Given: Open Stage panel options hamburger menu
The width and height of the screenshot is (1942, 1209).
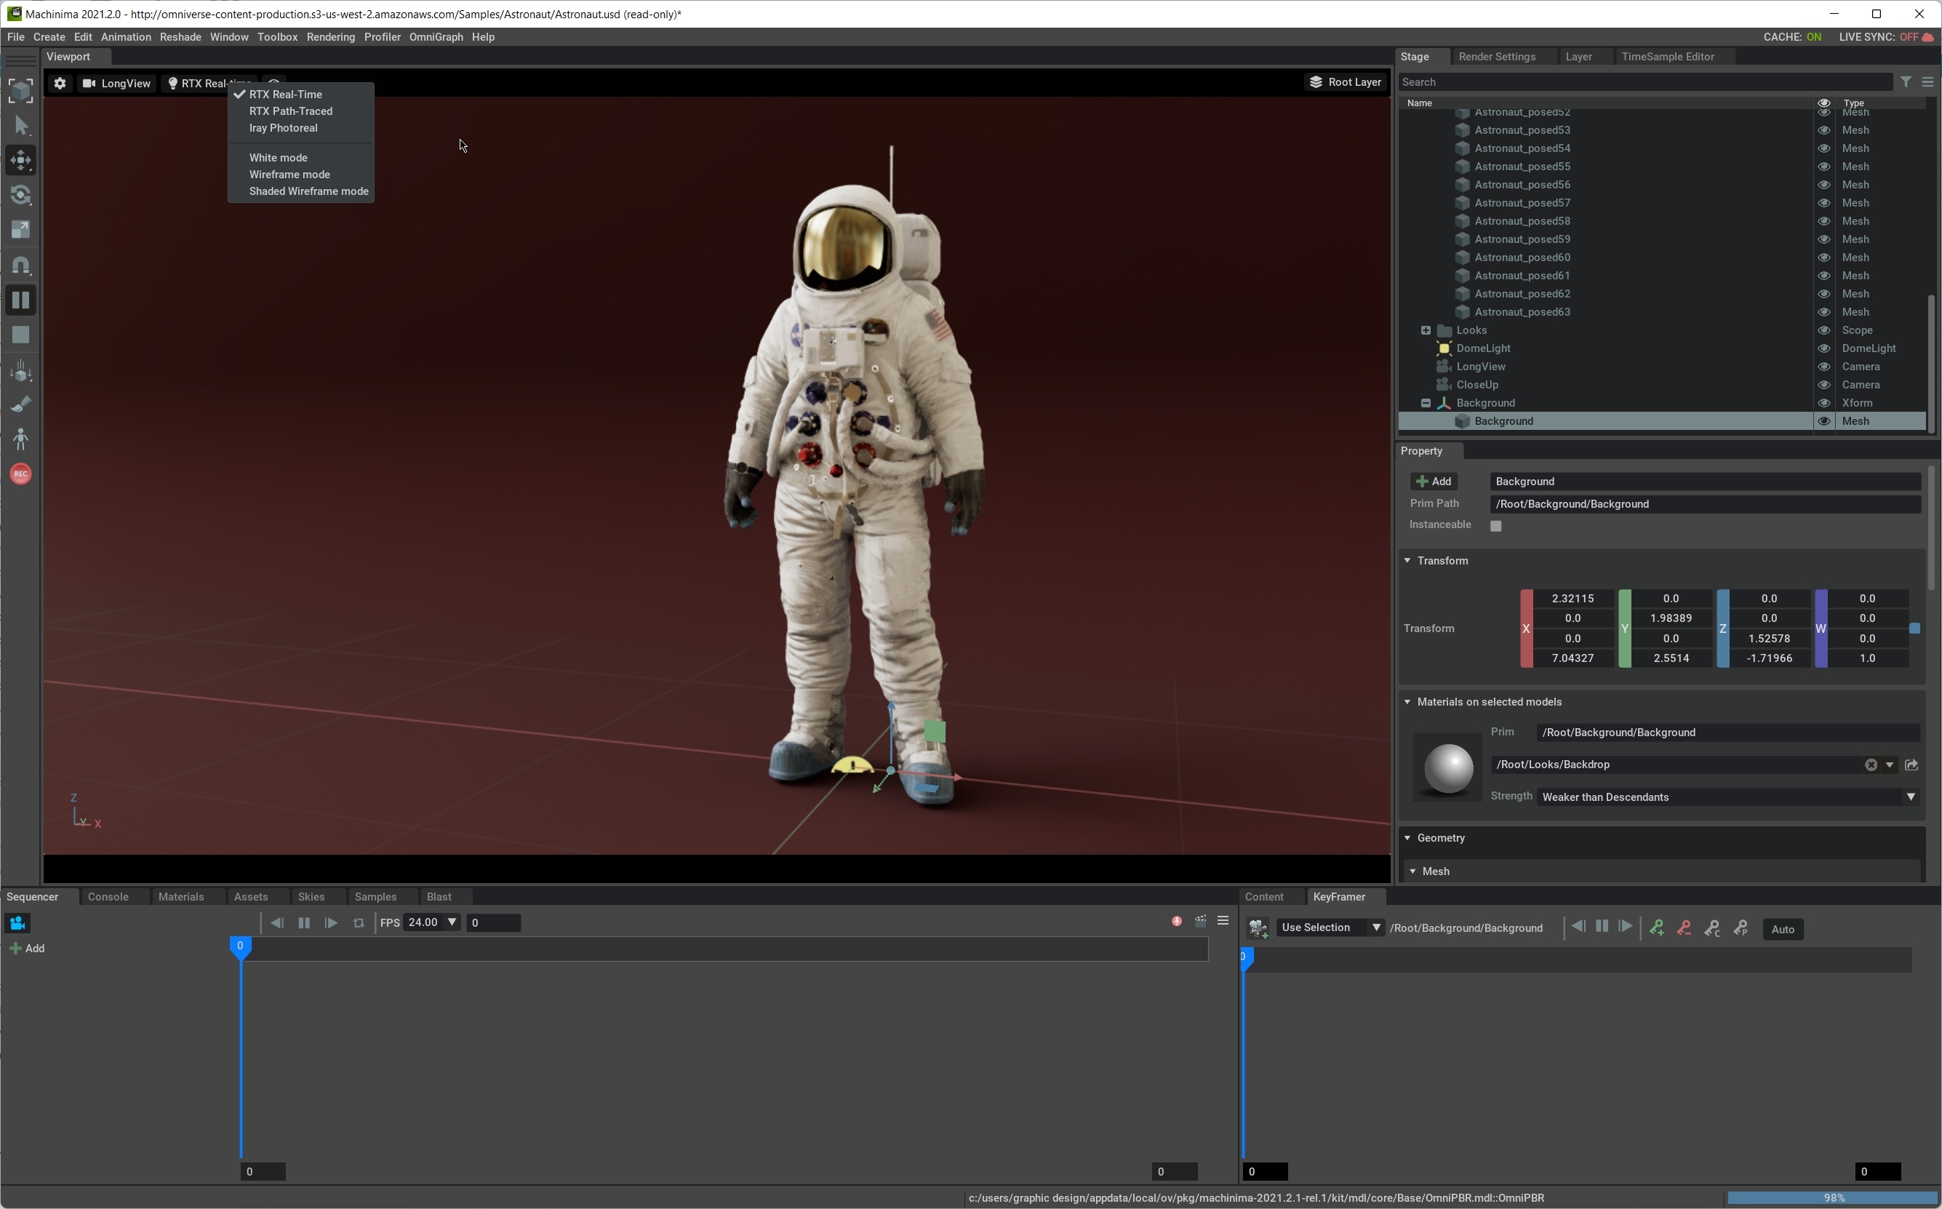Looking at the screenshot, I should coord(1927,81).
